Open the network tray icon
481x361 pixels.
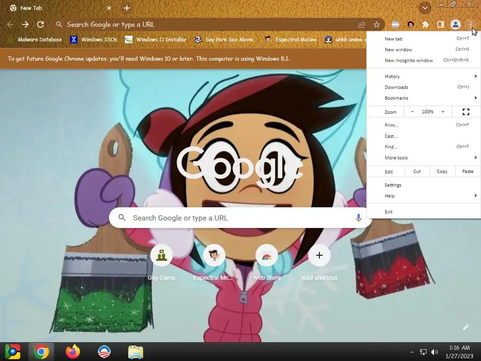(x=423, y=352)
